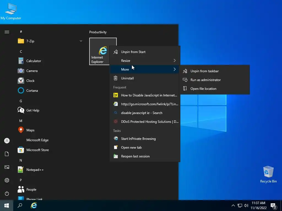Image resolution: width=282 pixels, height=211 pixels.
Task: Open DDoS Protected Hosting Solutions entry
Action: (145, 122)
